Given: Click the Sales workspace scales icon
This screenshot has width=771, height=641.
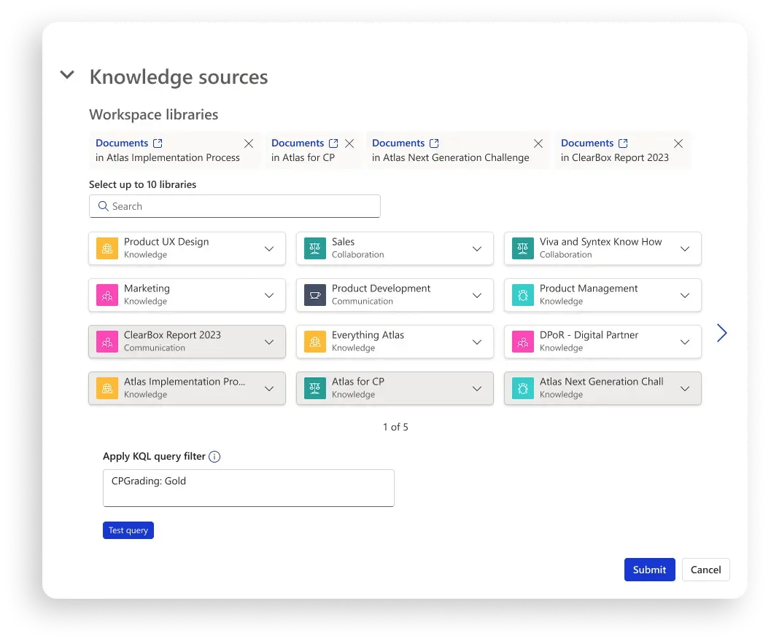Looking at the screenshot, I should (x=315, y=248).
